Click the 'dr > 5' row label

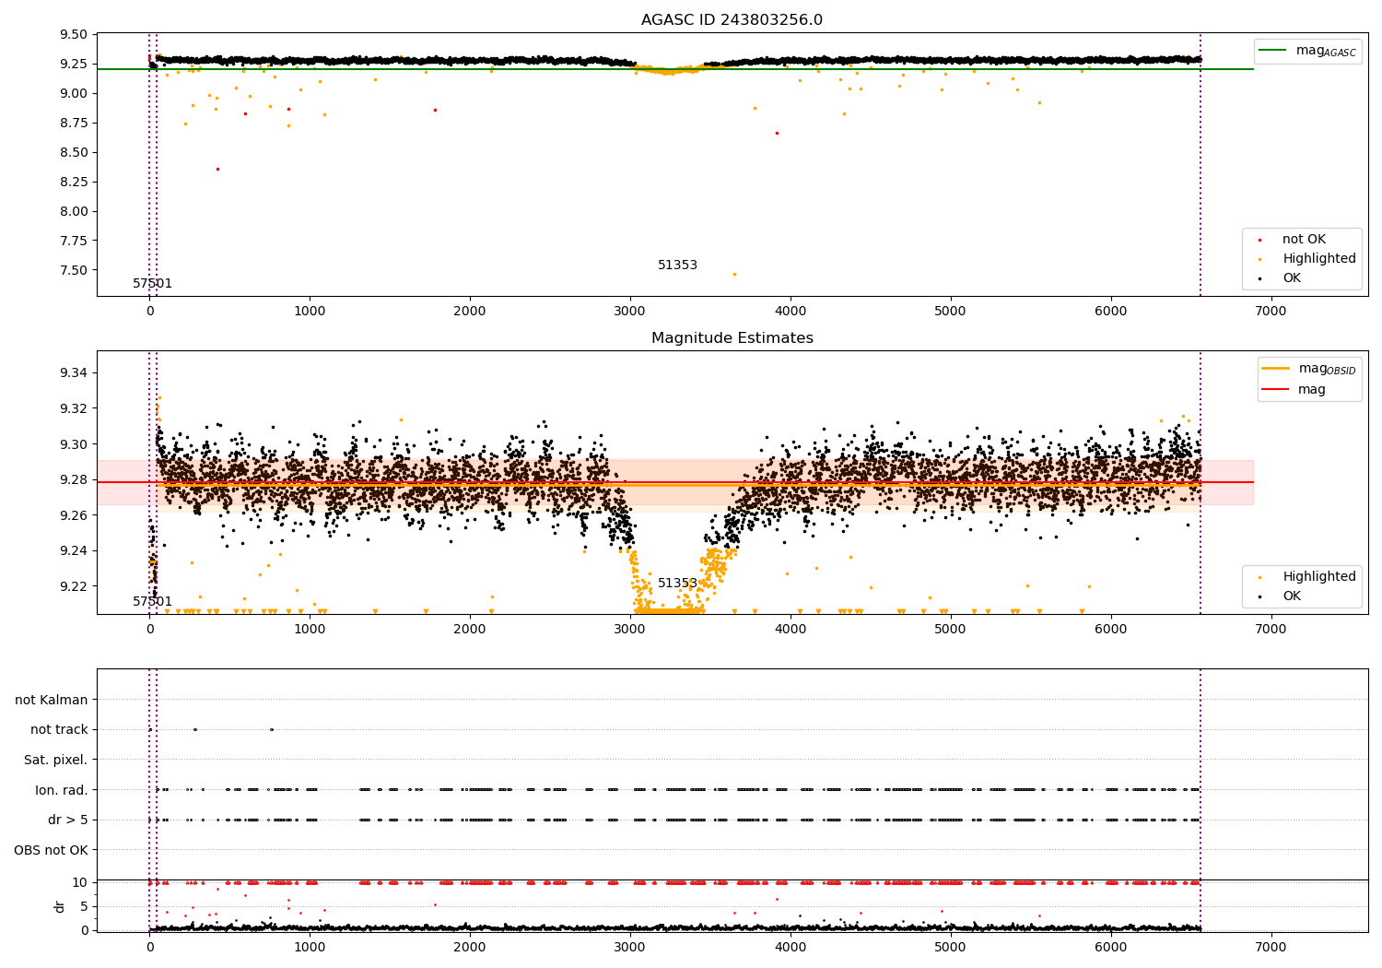click(67, 820)
